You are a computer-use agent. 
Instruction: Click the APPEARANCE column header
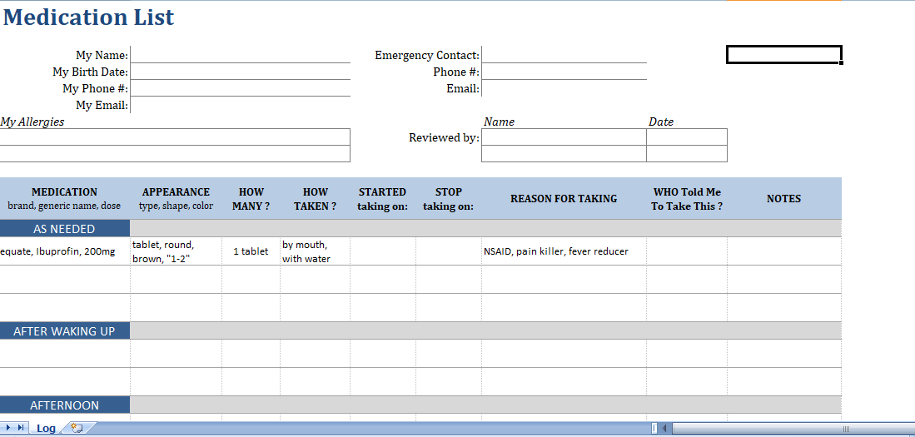coord(176,198)
